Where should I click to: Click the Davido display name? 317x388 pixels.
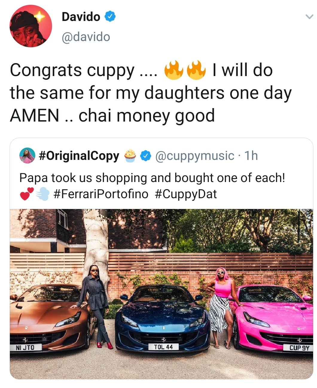pyautogui.click(x=81, y=17)
